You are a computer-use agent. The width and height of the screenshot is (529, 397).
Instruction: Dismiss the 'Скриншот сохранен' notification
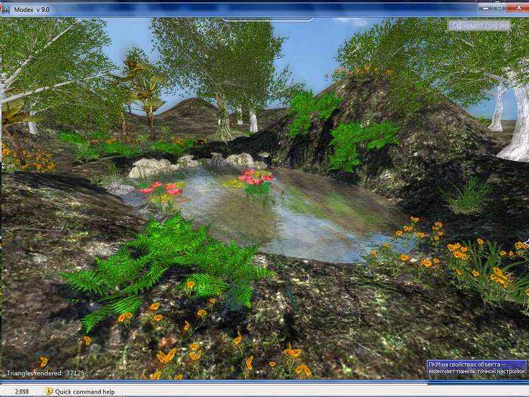pos(479,25)
